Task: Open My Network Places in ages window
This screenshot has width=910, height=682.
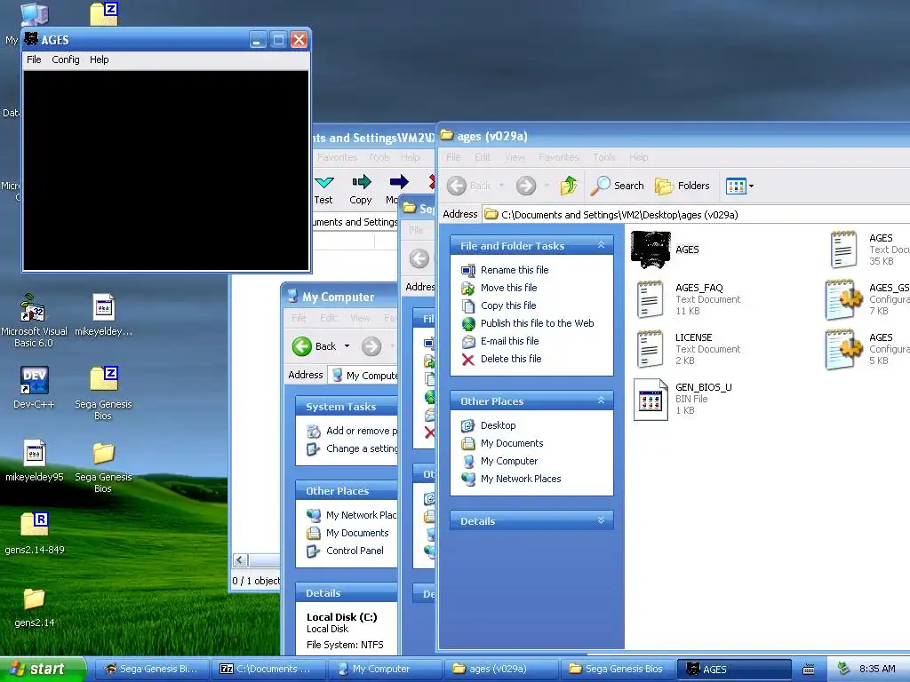Action: click(521, 479)
